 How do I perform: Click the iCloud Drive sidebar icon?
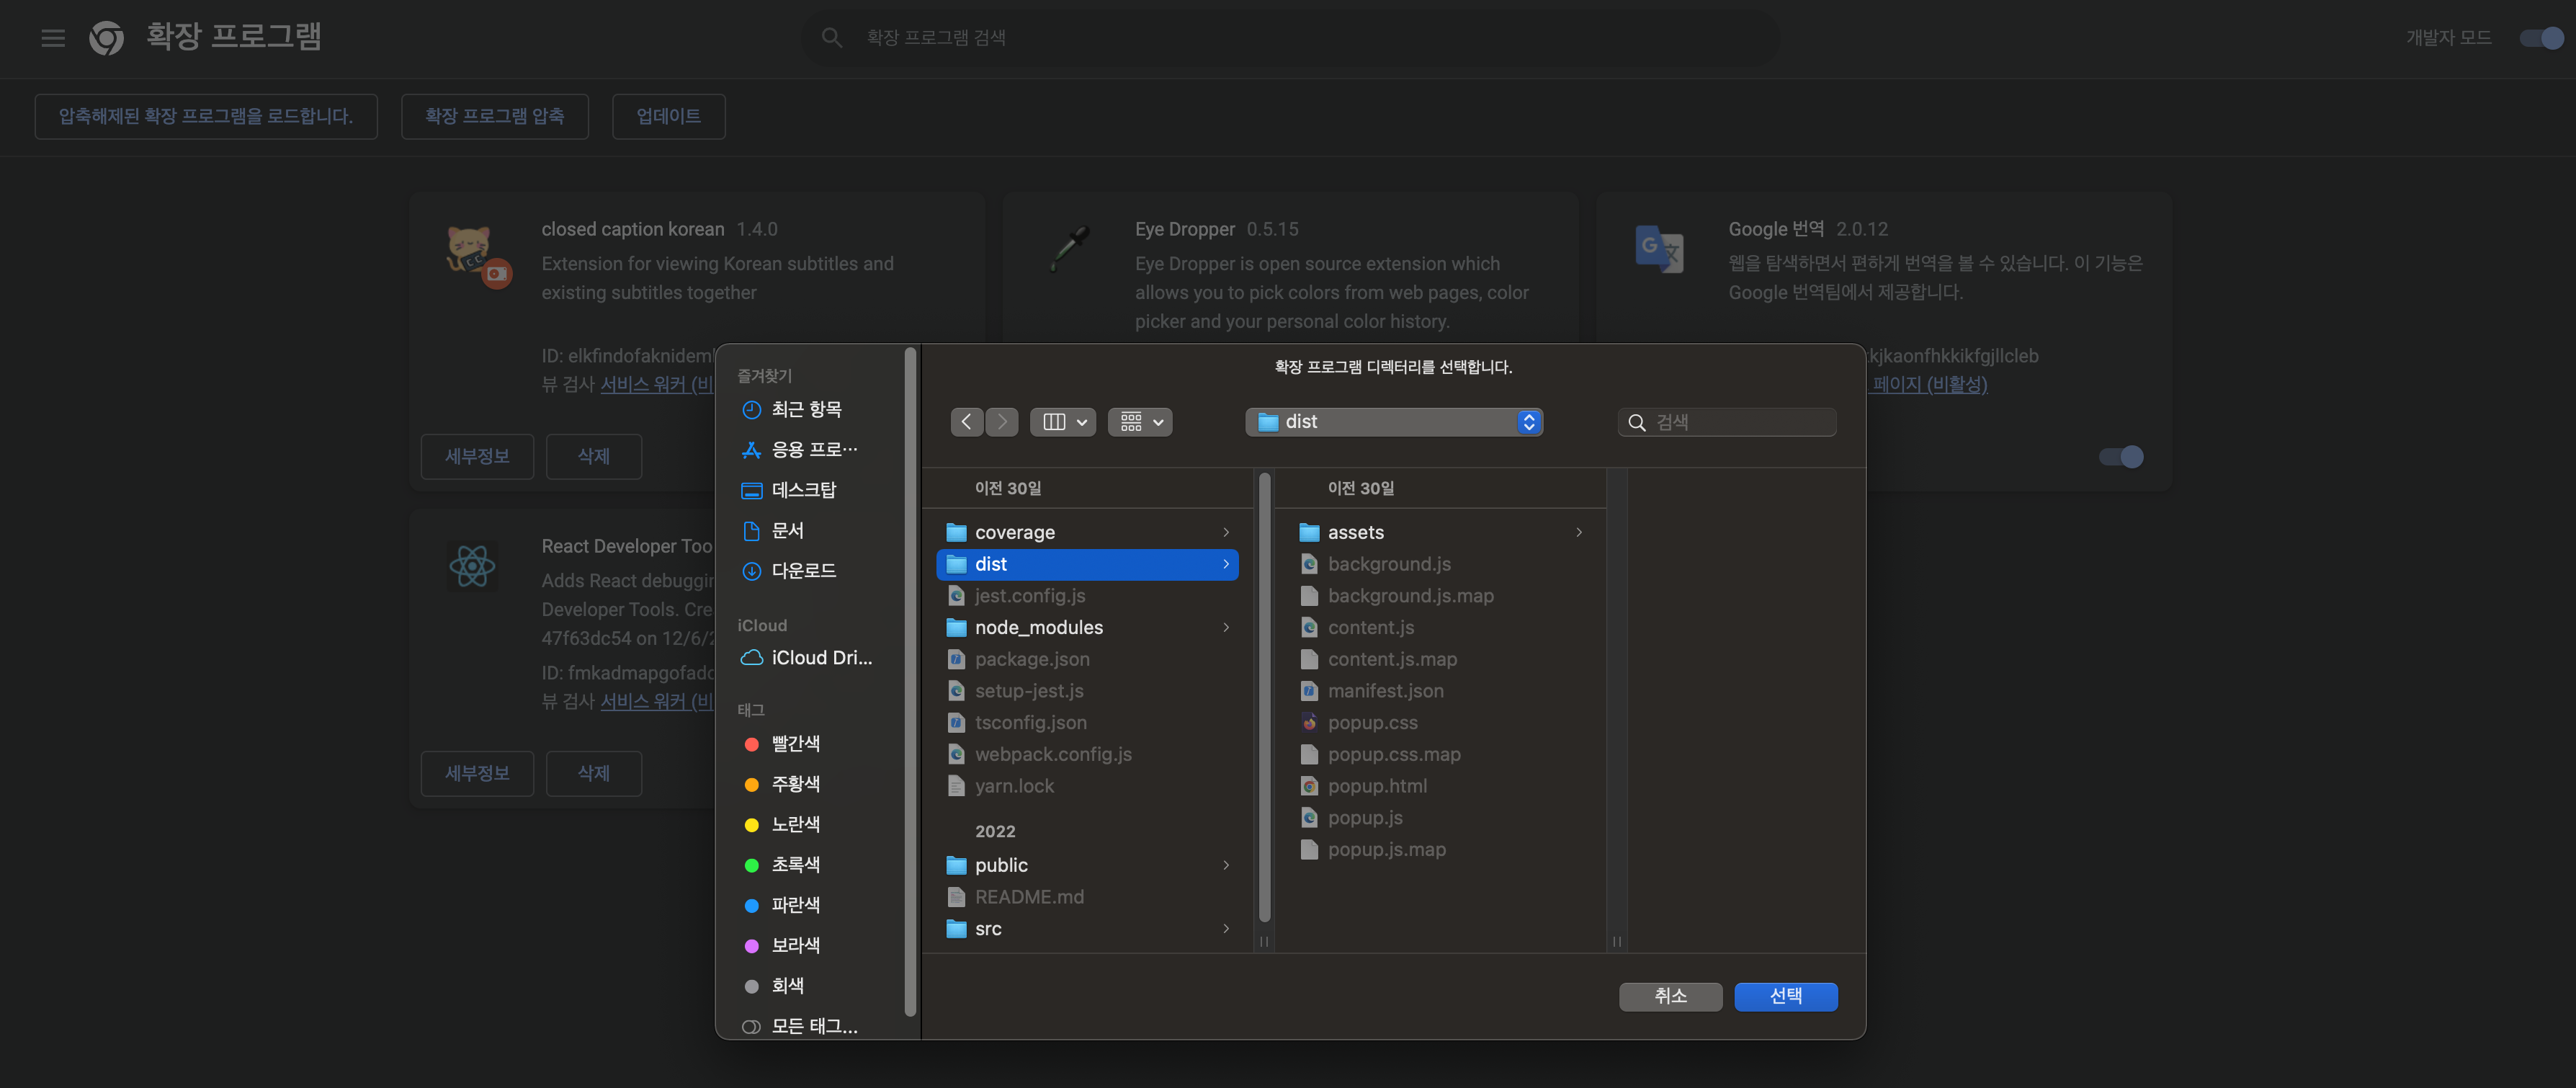[x=753, y=657]
